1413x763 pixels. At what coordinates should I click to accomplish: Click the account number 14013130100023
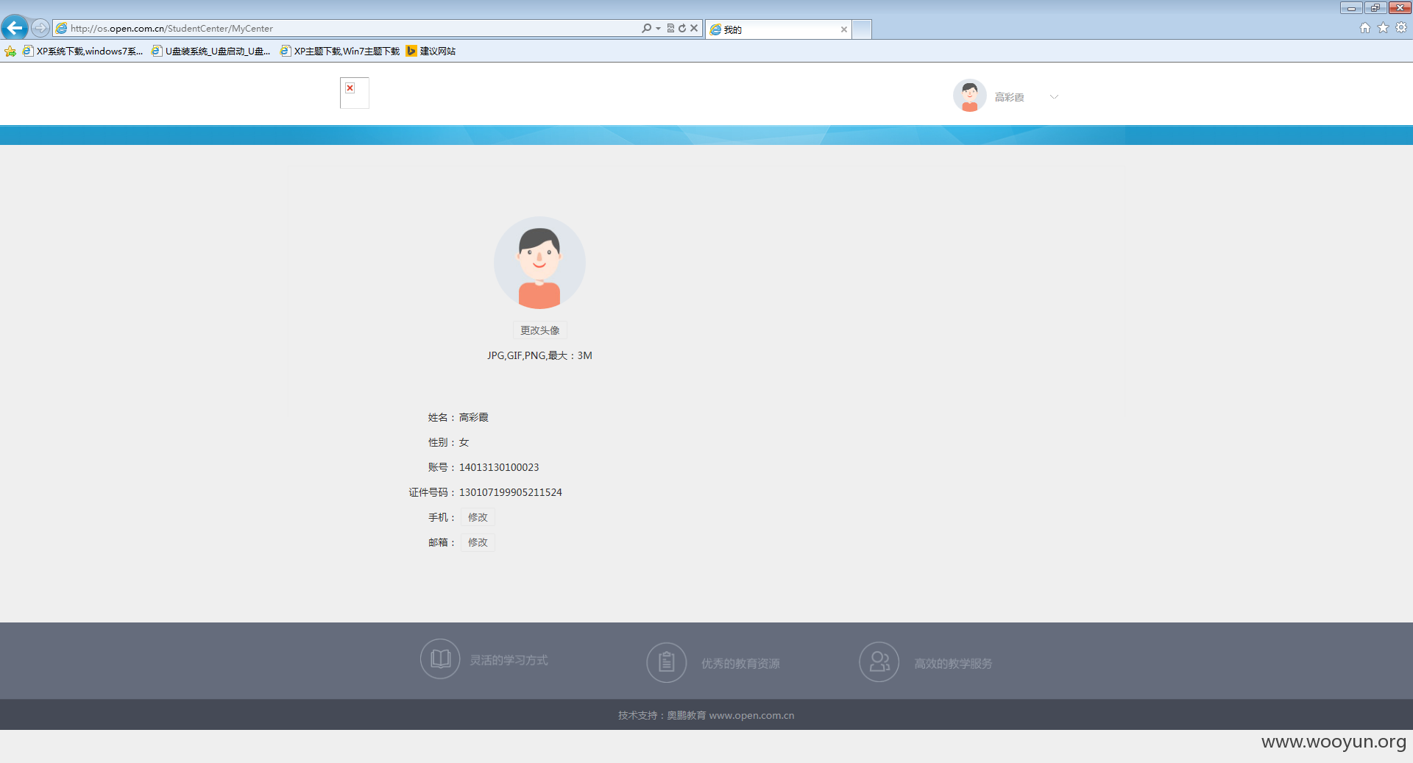click(x=499, y=467)
